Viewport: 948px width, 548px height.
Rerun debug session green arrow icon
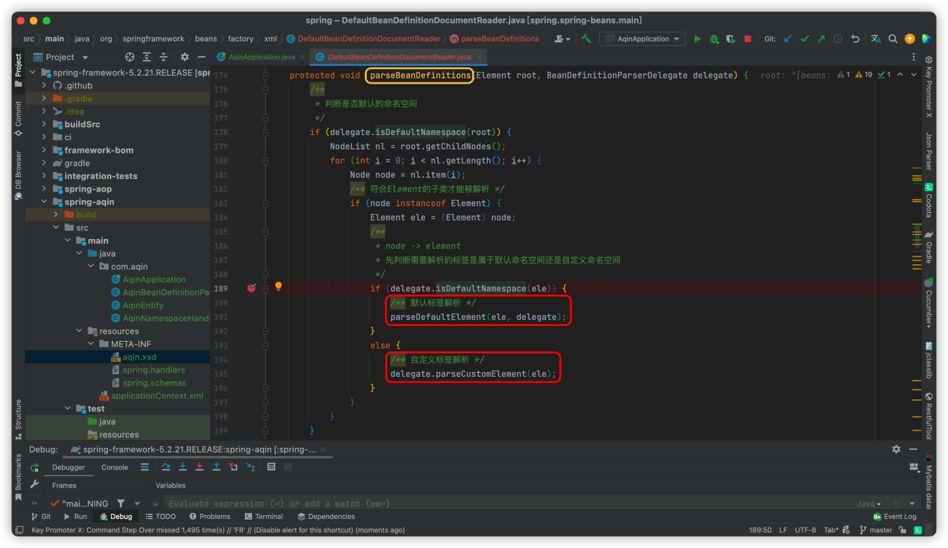point(34,467)
